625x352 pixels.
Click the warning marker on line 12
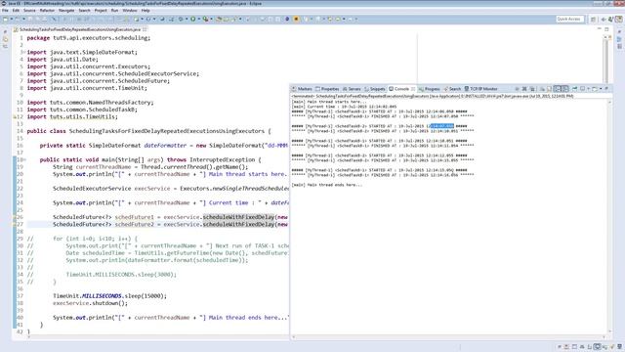coord(15,117)
